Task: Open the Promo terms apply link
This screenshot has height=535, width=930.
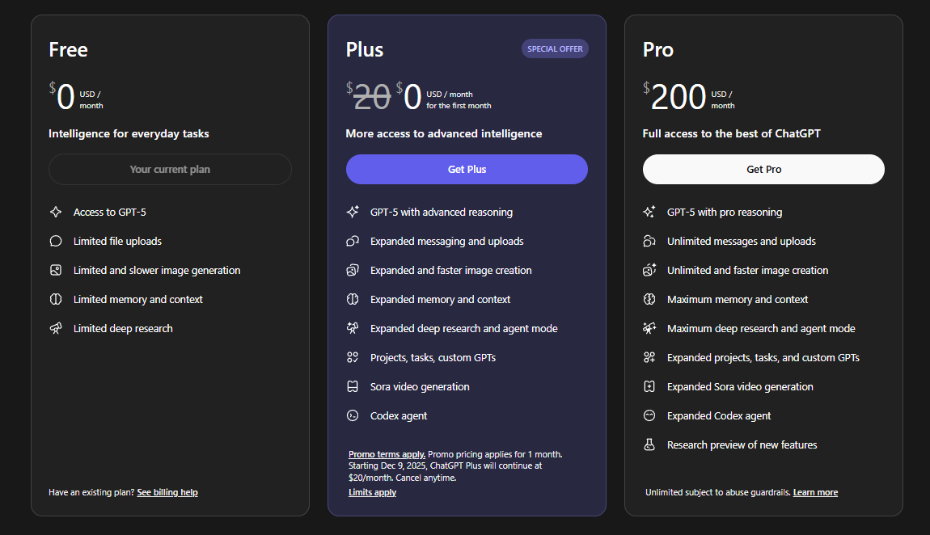Action: pyautogui.click(x=387, y=455)
